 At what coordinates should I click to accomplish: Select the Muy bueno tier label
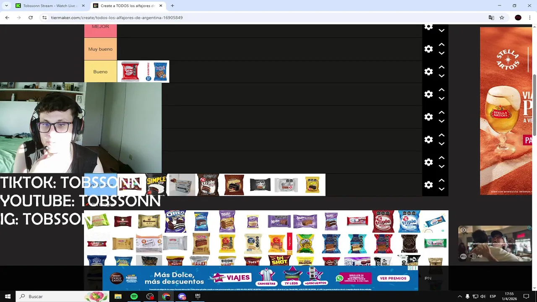pos(100,49)
